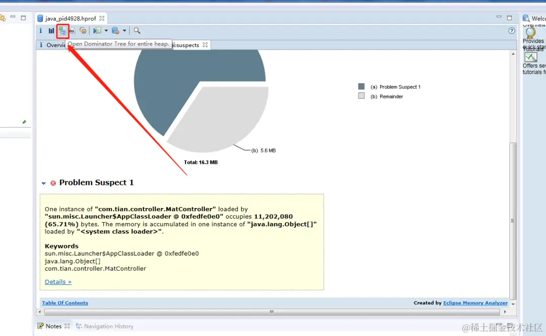Switch to the Overview sub-tab
The image size is (546, 336).
coord(52,45)
